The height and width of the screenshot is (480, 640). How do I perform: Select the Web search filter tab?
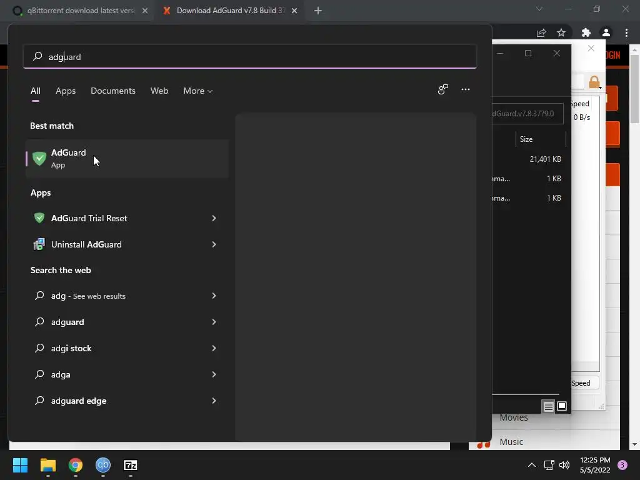click(159, 91)
